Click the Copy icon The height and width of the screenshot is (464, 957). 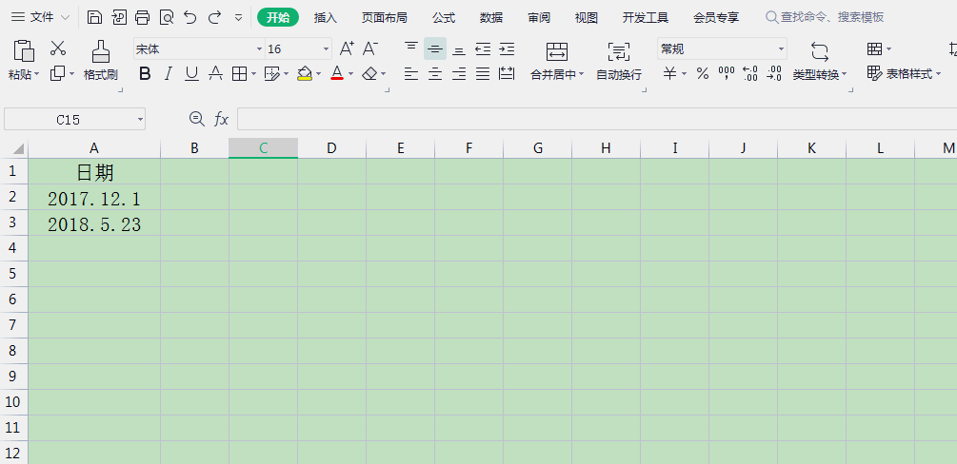tap(58, 74)
